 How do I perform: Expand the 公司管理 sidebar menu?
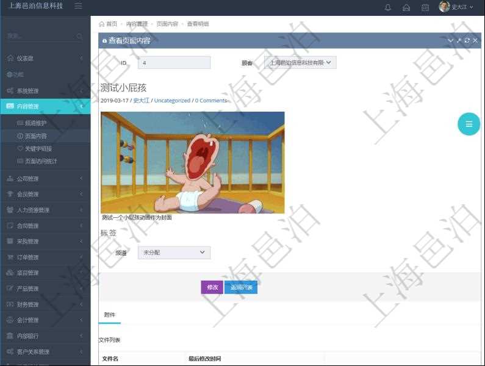click(x=45, y=179)
